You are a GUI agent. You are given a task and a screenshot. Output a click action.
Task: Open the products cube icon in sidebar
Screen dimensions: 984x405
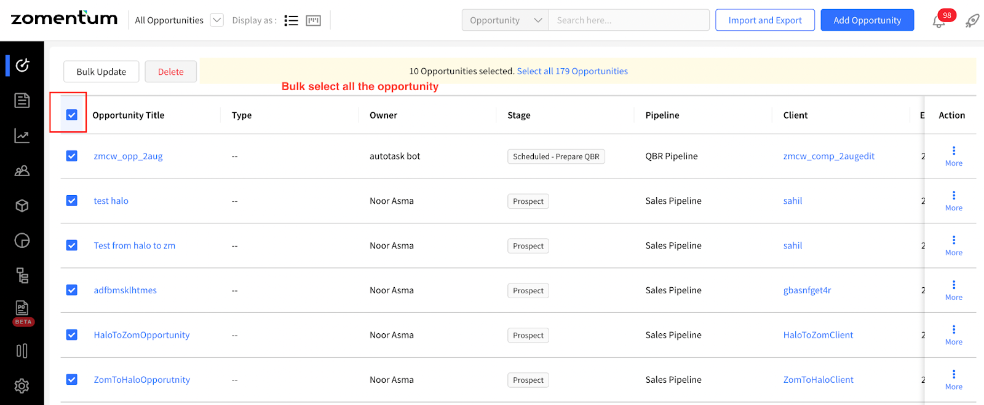pos(22,206)
